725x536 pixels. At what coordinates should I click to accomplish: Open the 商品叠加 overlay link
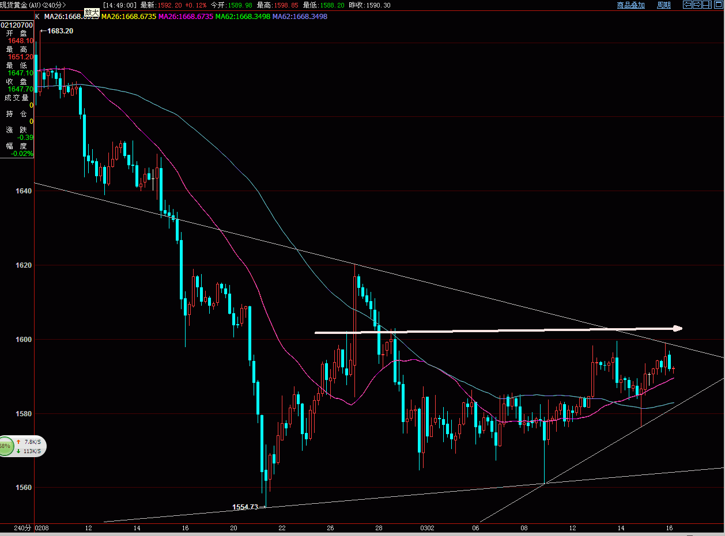click(631, 5)
